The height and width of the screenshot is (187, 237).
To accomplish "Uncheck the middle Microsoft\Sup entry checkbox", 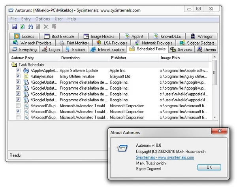I will [x=18, y=111].
